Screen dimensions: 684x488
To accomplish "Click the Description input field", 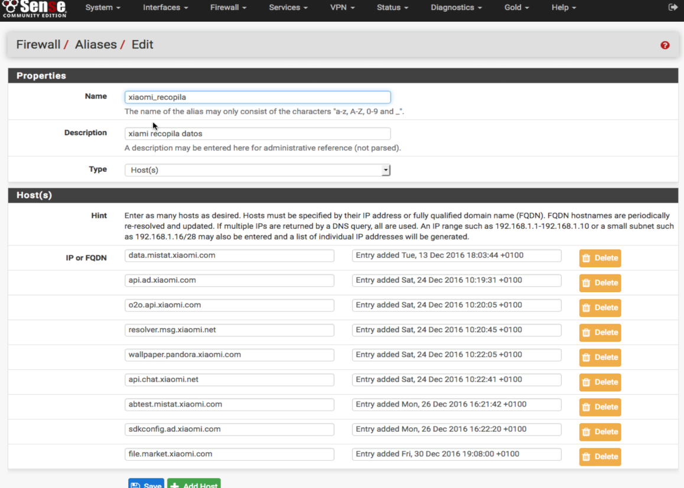I will click(x=257, y=134).
